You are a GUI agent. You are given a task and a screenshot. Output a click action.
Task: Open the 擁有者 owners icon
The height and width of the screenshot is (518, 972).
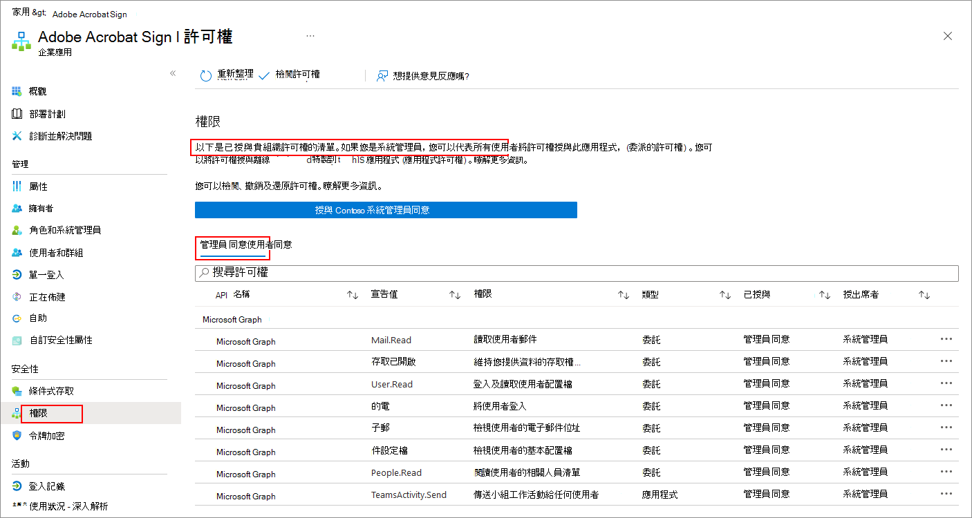click(17, 209)
